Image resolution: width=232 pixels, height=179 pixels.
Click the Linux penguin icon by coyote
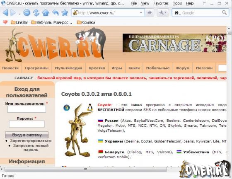(x=89, y=107)
